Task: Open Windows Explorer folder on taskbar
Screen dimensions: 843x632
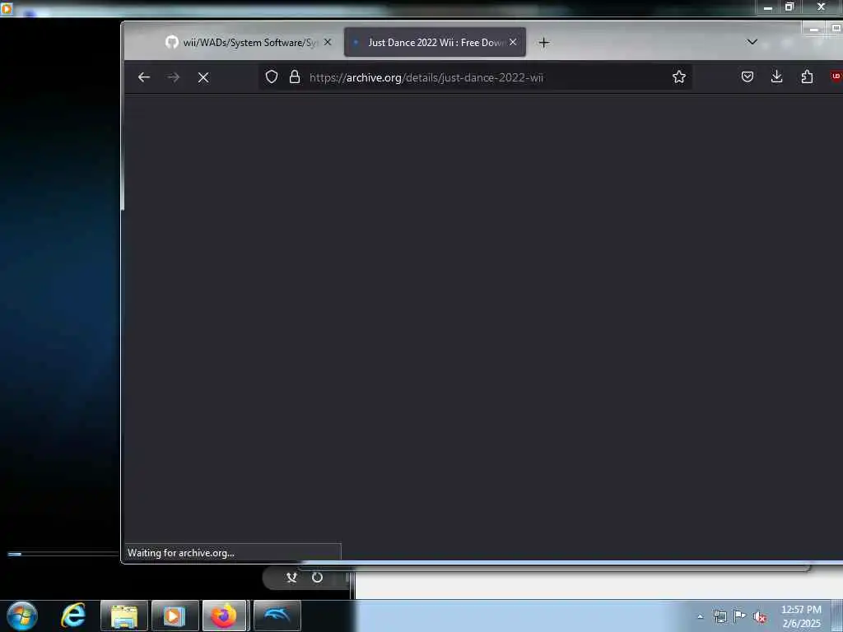Action: tap(124, 616)
